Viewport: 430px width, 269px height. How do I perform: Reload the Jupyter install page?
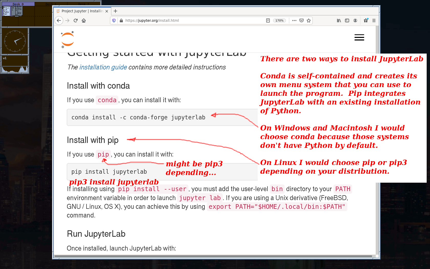76,20
